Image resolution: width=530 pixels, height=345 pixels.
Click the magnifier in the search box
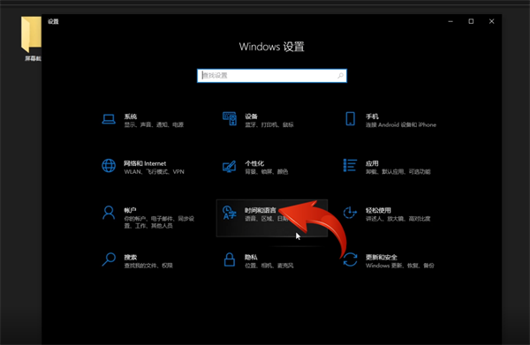pyautogui.click(x=340, y=76)
